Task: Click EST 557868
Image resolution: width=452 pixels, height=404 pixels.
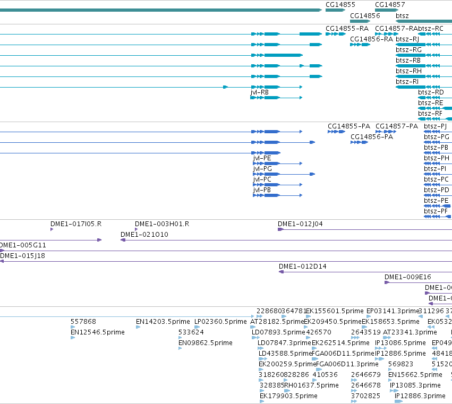Action: click(x=83, y=322)
